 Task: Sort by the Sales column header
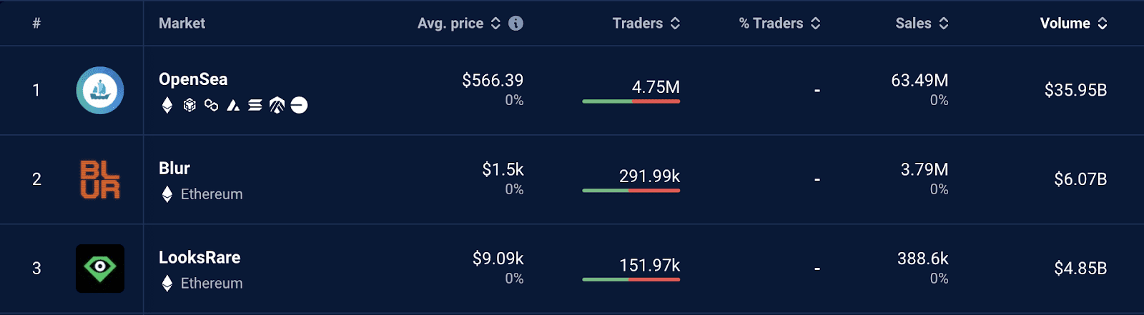click(x=922, y=24)
